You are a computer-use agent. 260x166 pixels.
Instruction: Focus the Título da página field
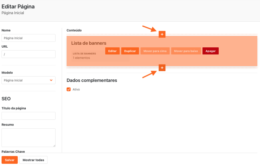(x=28, y=116)
